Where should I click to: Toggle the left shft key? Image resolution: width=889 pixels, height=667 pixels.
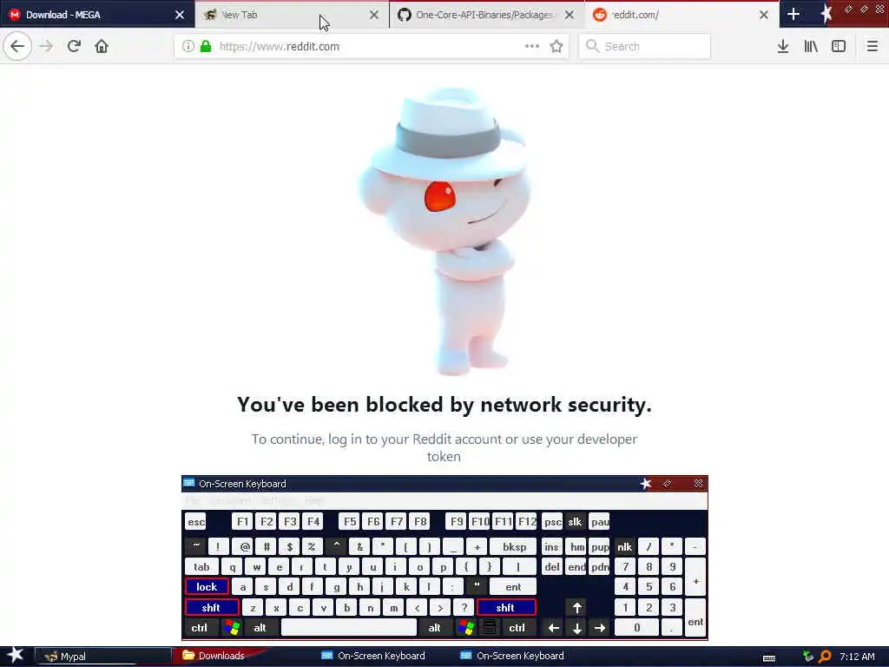(211, 607)
